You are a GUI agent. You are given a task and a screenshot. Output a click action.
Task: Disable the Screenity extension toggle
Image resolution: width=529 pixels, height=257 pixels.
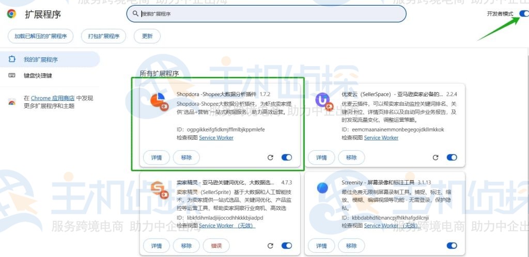point(452,246)
